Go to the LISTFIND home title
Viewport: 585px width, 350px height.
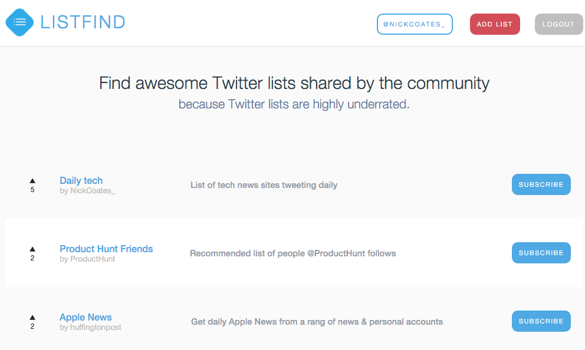[83, 22]
